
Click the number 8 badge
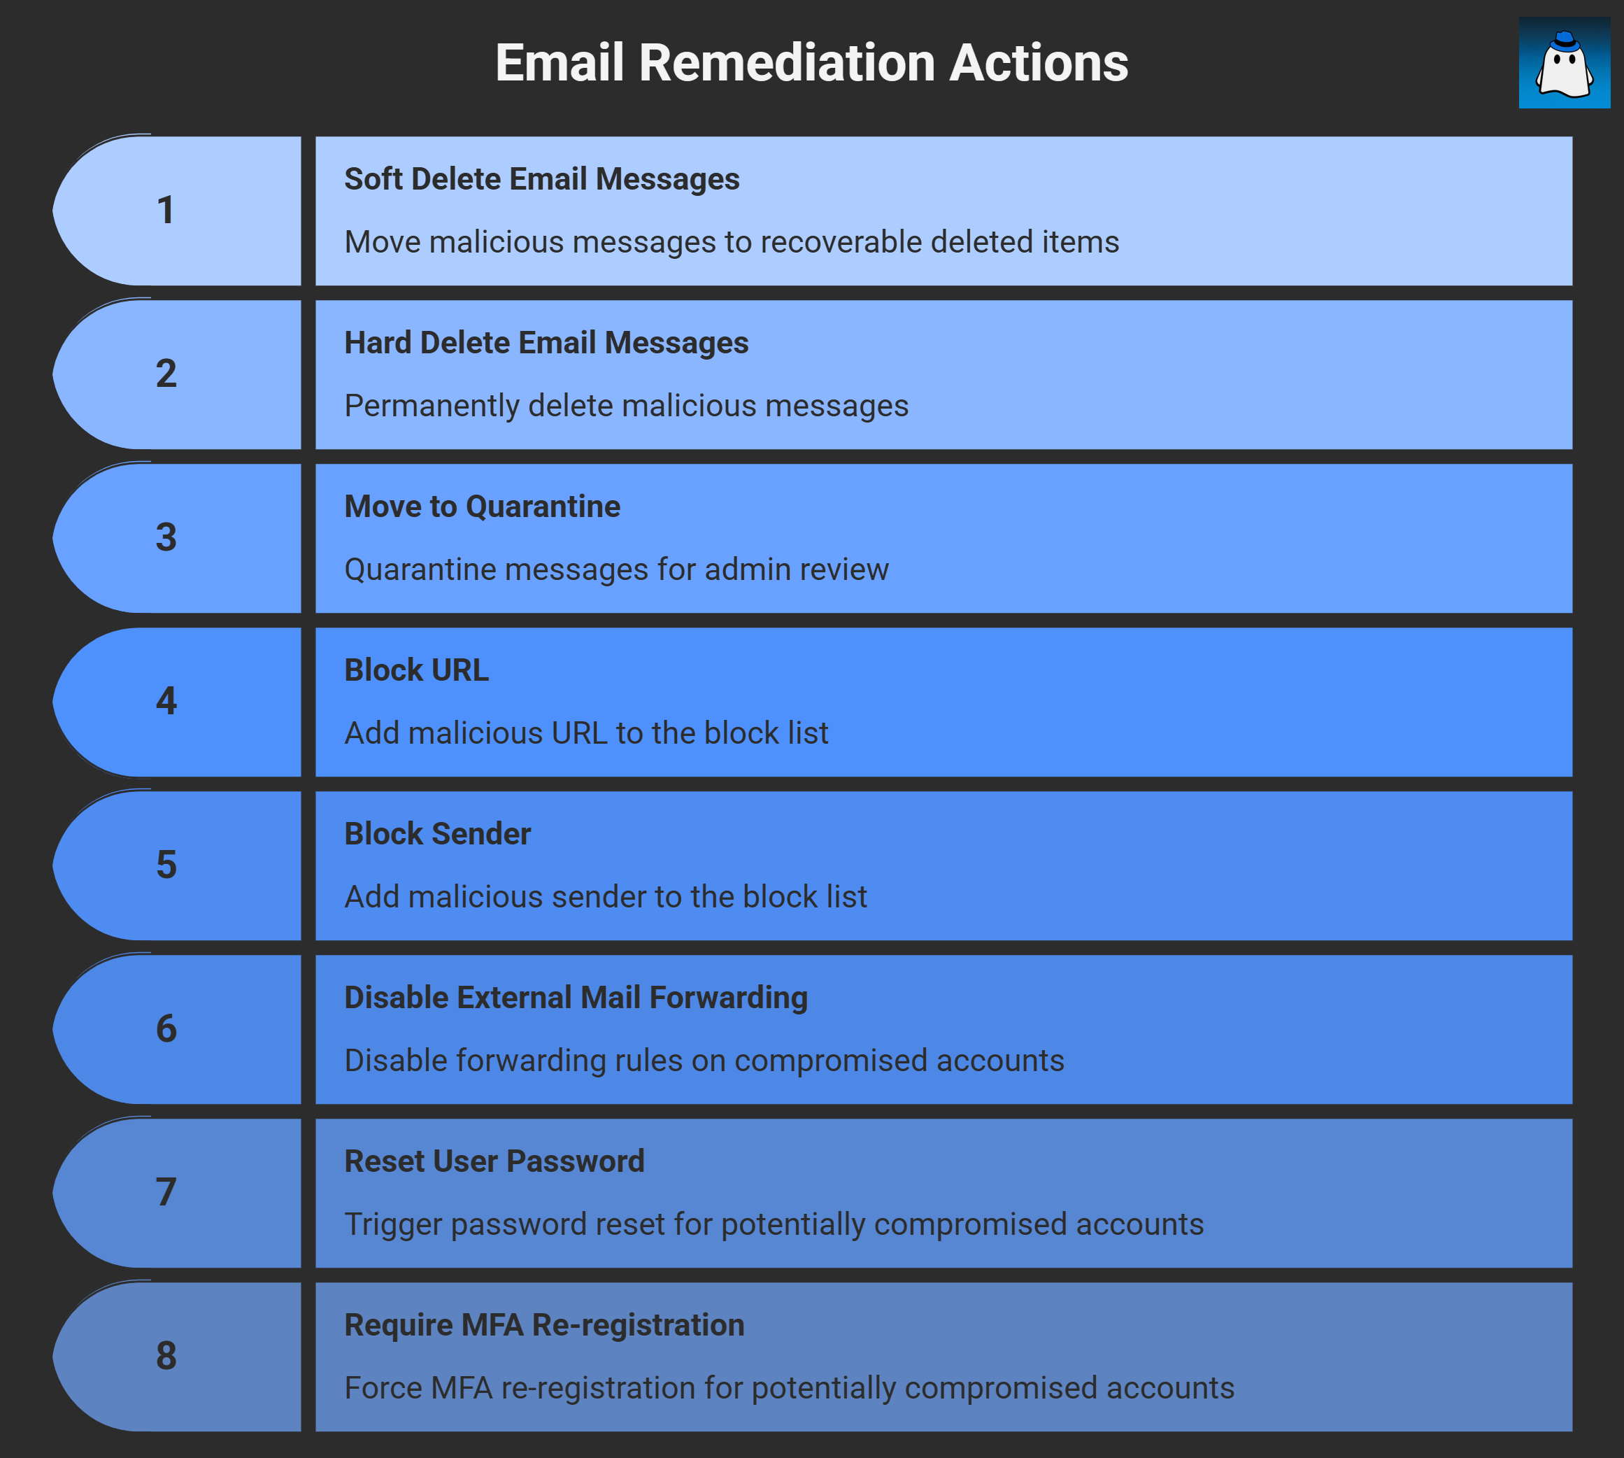(177, 1357)
